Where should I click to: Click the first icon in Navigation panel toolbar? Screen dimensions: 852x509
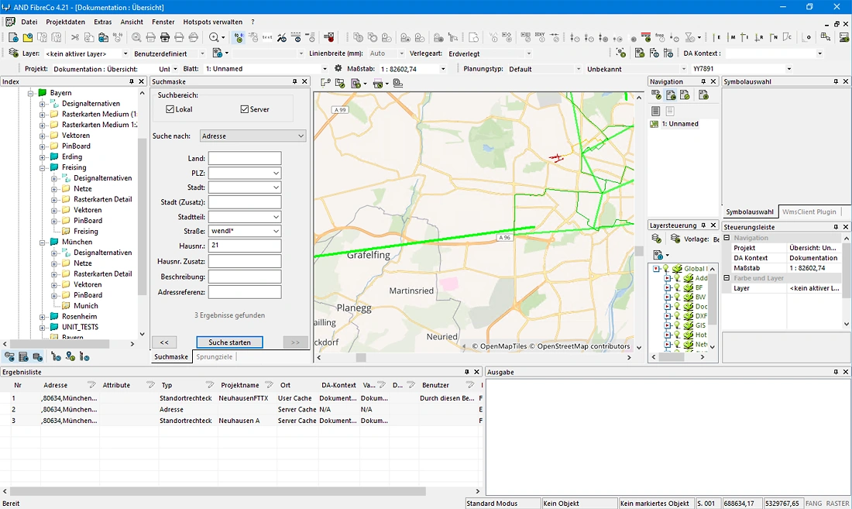tap(656, 95)
